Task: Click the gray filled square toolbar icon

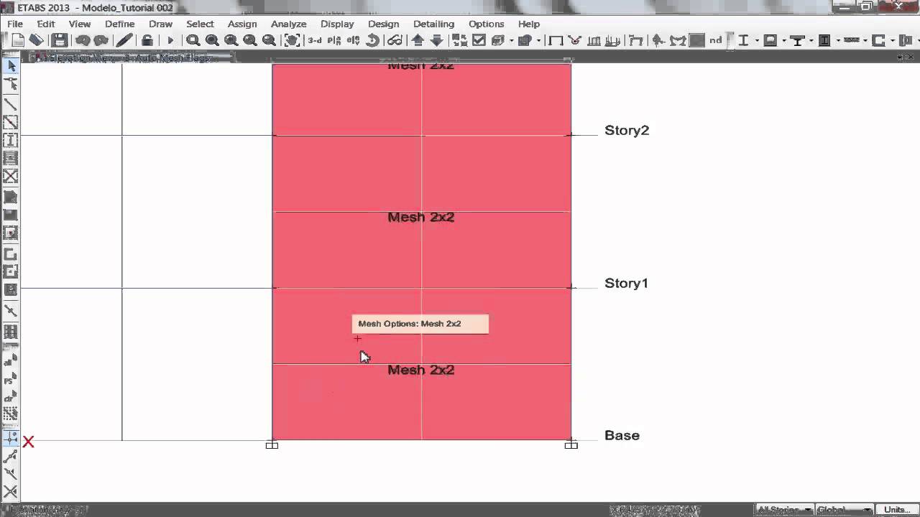Action: [697, 40]
